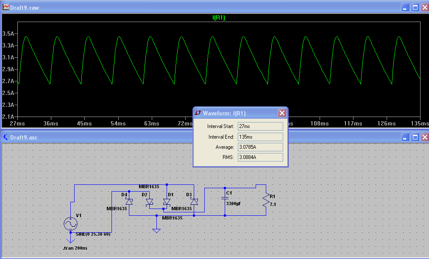Click the Interval Start field showing 27ms
429x259 pixels.
click(x=260, y=126)
